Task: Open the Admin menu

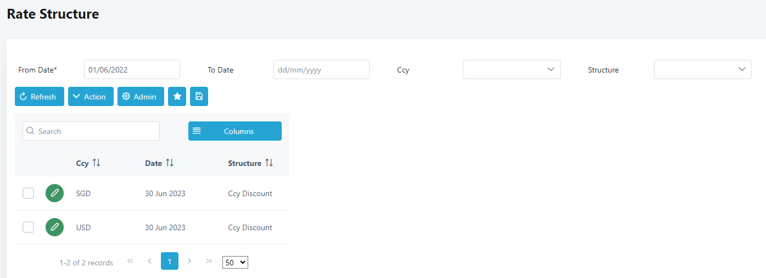Action: [141, 97]
